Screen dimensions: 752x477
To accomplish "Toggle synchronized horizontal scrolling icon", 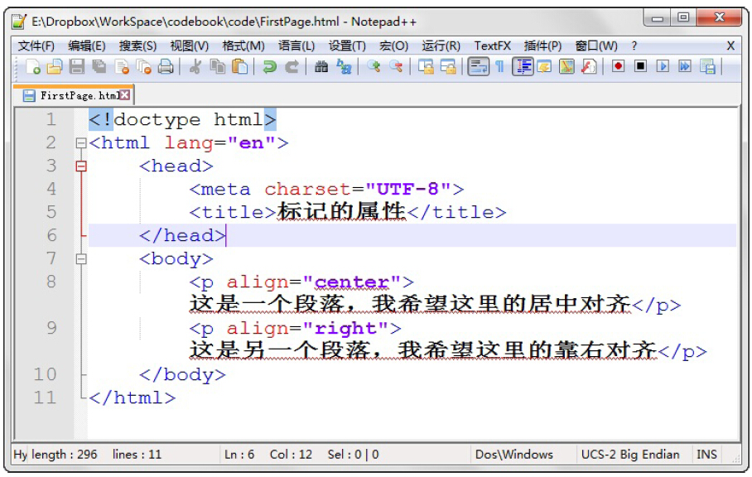I will (448, 66).
